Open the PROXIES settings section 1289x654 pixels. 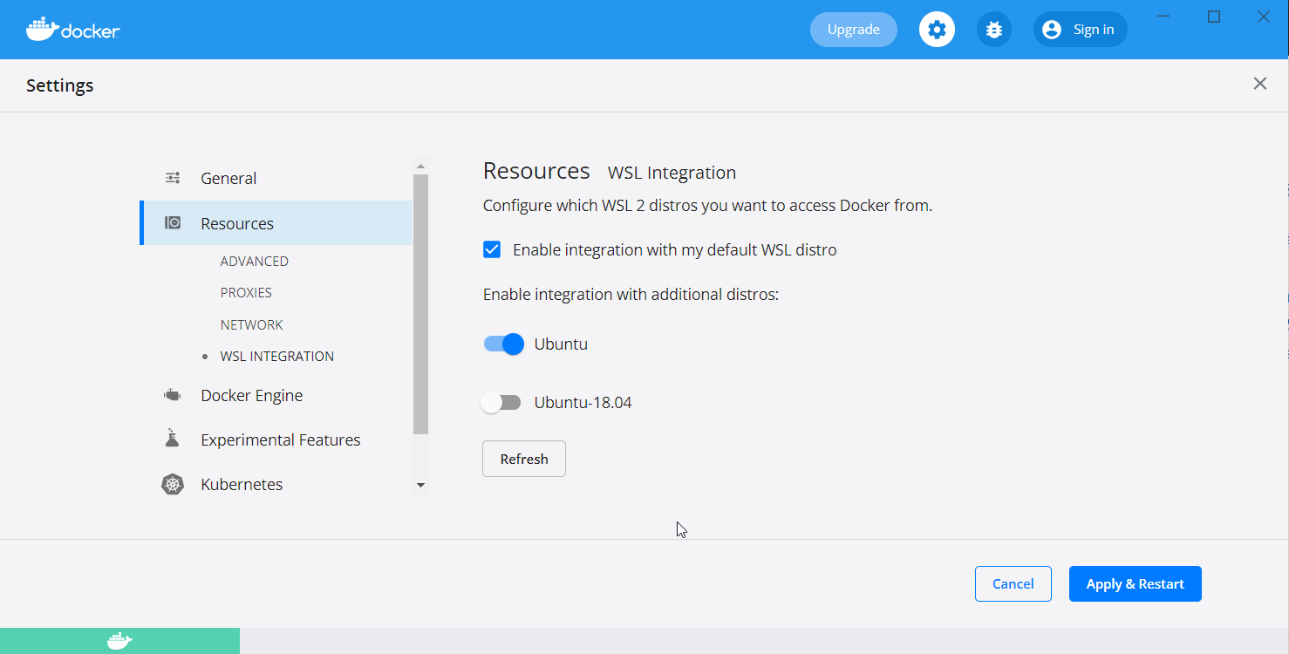[246, 292]
